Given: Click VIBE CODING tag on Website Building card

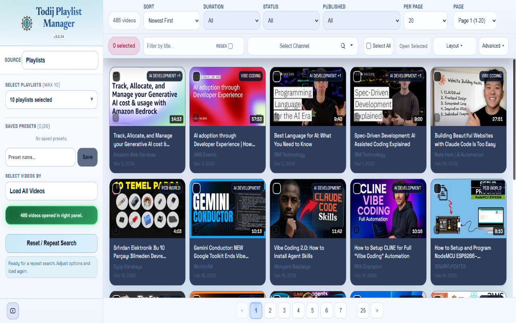Looking at the screenshot, I should pos(491,76).
